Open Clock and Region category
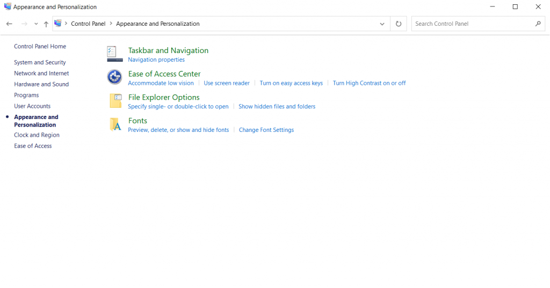 [37, 135]
